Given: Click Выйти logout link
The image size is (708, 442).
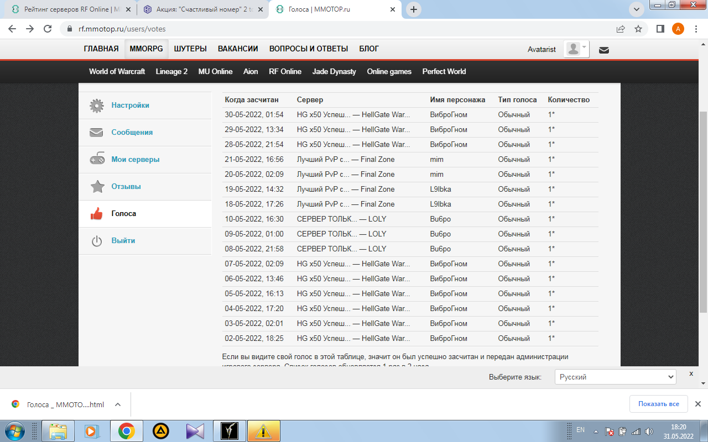Looking at the screenshot, I should click(123, 240).
